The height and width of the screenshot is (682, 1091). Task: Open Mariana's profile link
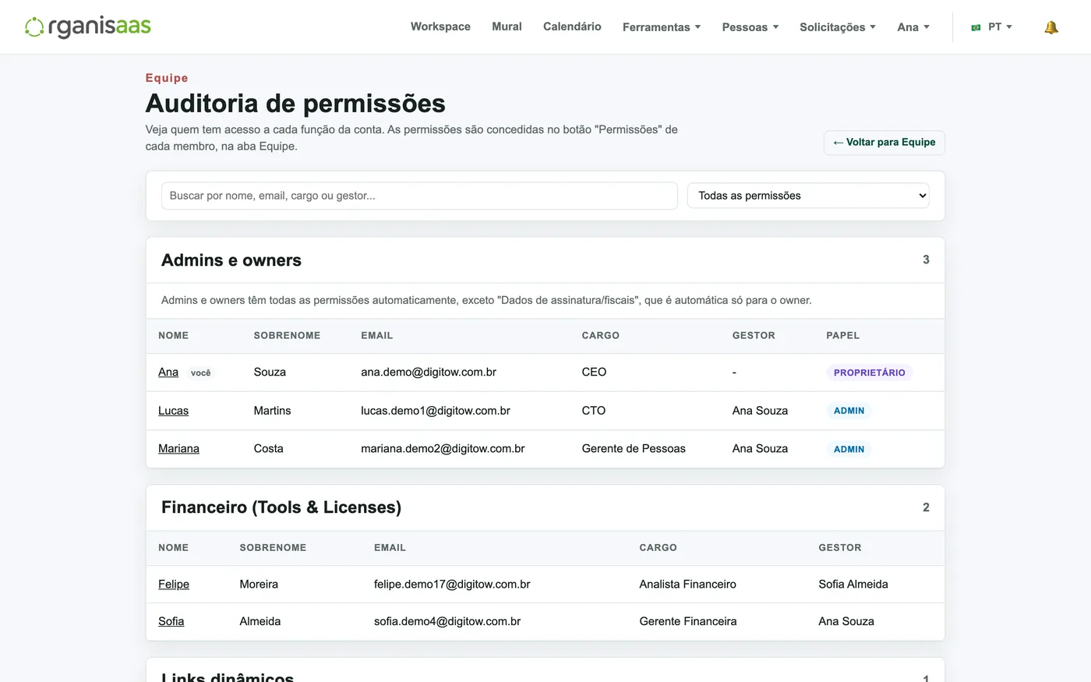tap(178, 448)
